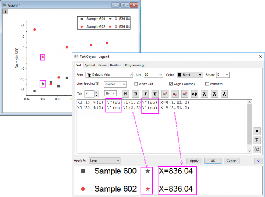This screenshot has height=197, width=265.
Task: Open the Color picker set to Black
Action: [189, 75]
